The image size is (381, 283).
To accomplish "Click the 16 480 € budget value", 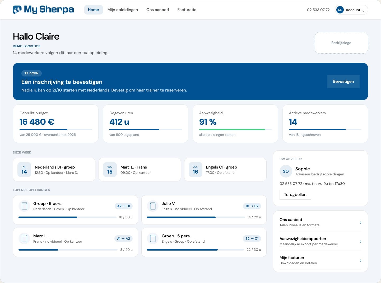I will tap(37, 122).
